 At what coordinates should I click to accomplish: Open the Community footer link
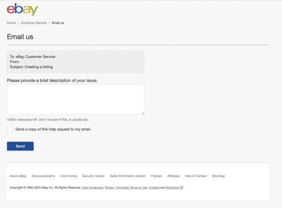pos(69,176)
